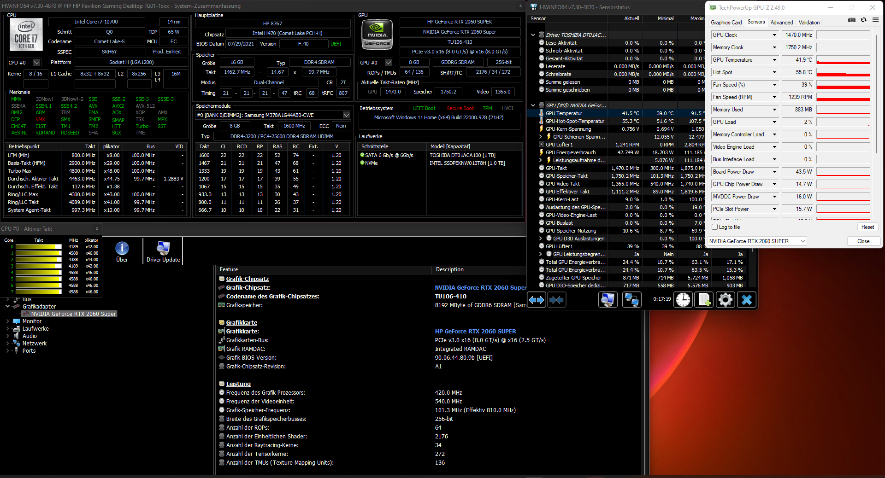885x478 pixels.
Task: Collapse the Grafikadapter tree node
Action: pyautogui.click(x=7, y=307)
